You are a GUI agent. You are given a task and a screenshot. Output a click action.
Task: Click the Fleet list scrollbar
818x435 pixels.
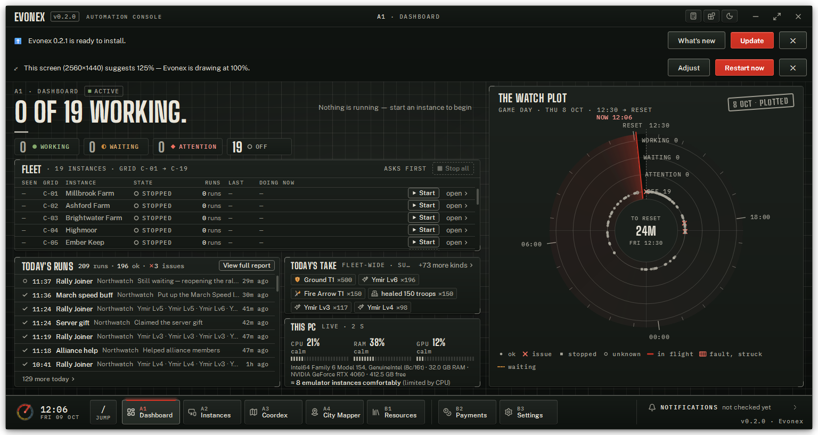(x=477, y=197)
